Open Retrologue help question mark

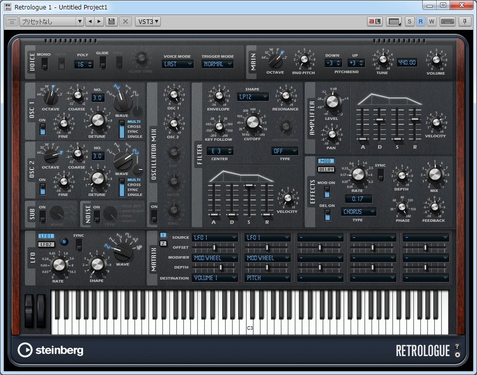(457, 347)
